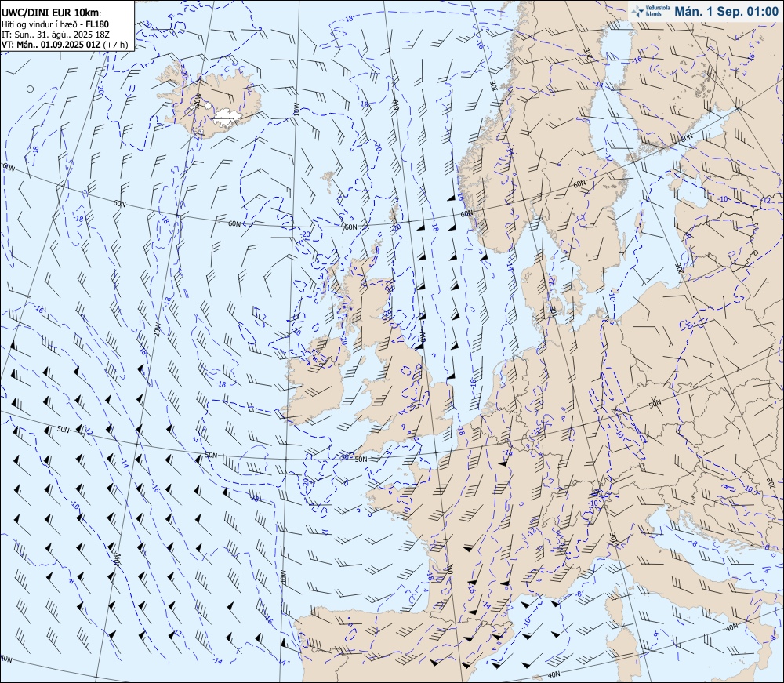This screenshot has width=784, height=683.
Task: Click the '50N' label over Germany
Action: [x=655, y=403]
